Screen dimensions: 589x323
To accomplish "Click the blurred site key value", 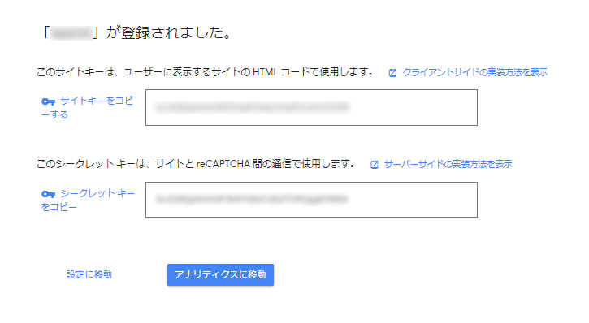I will click(x=252, y=108).
